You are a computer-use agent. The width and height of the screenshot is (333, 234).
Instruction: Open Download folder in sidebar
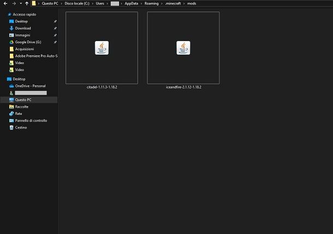pos(23,28)
